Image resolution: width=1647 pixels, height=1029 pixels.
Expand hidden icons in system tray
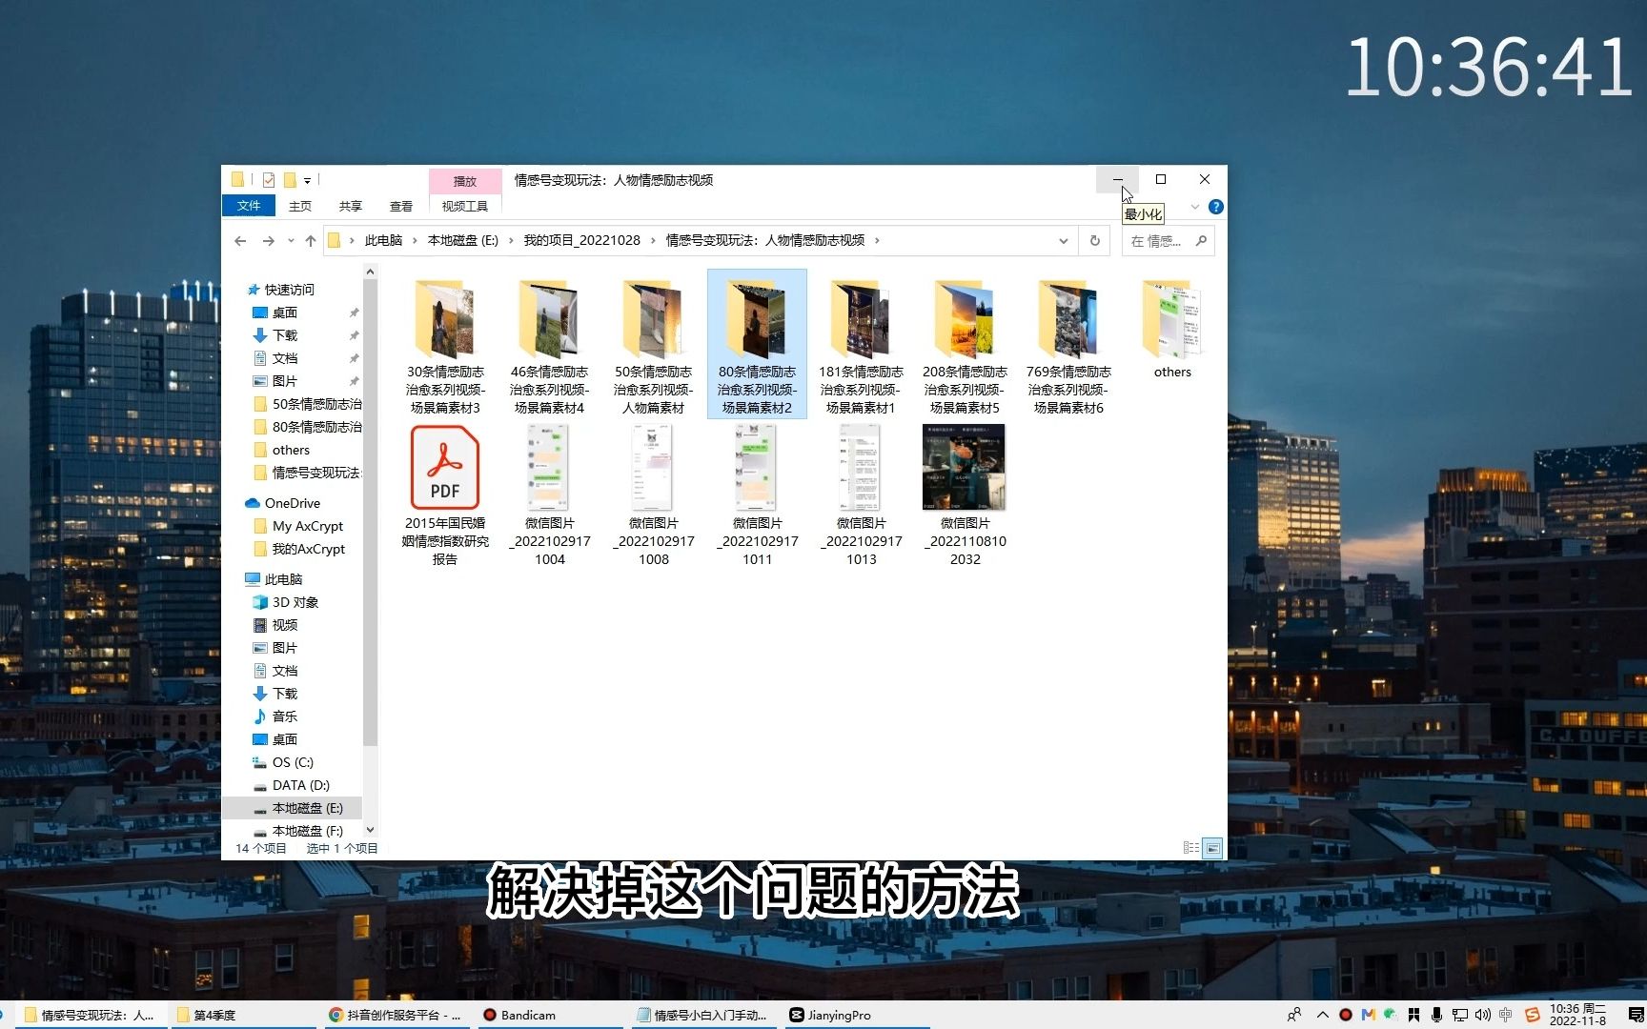tap(1323, 1015)
